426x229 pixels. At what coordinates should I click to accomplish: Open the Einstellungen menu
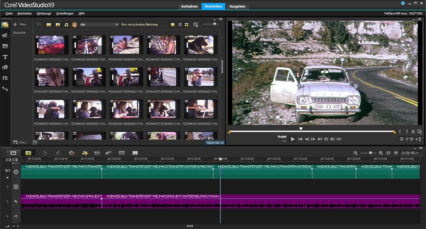(x=65, y=13)
